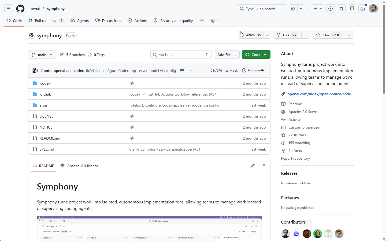Viewport: 386px width, 241px height.
Task: Switch to the Apache-2.0 license tab
Action: click(x=79, y=166)
